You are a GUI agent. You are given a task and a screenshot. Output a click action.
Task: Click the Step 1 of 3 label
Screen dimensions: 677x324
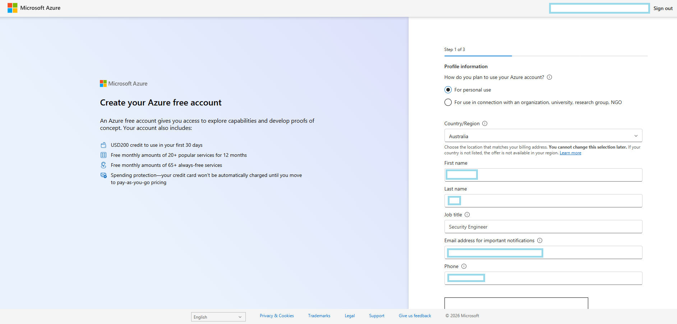pos(455,50)
